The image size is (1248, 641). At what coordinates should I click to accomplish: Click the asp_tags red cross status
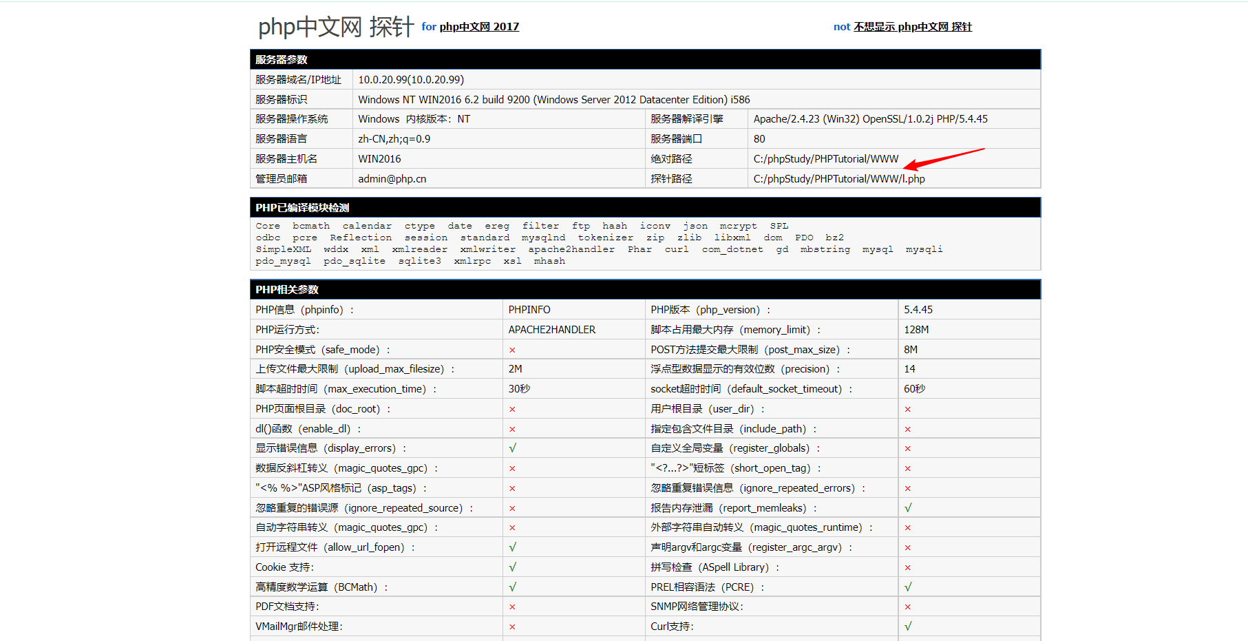[x=512, y=488]
